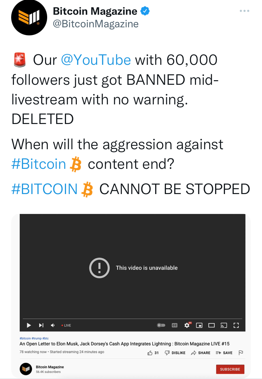Viewport: 262px width, 379px height.
Task: Click the #BITCOIN hashtag link
Action: (x=44, y=189)
